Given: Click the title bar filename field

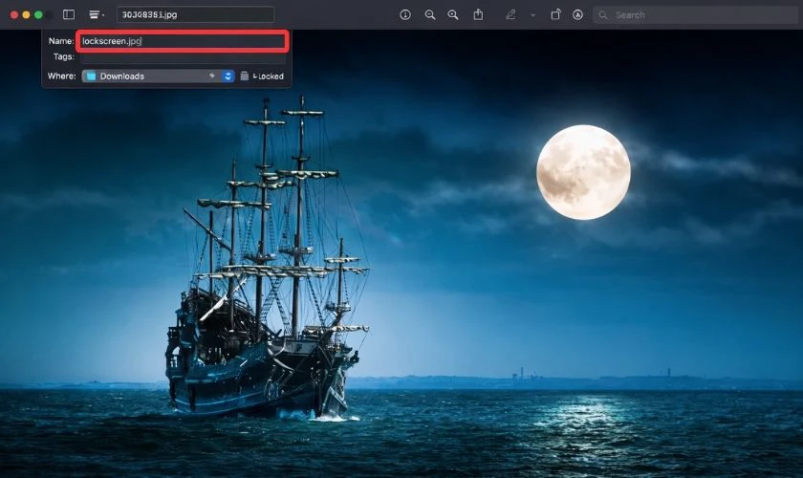Looking at the screenshot, I should 195,15.
